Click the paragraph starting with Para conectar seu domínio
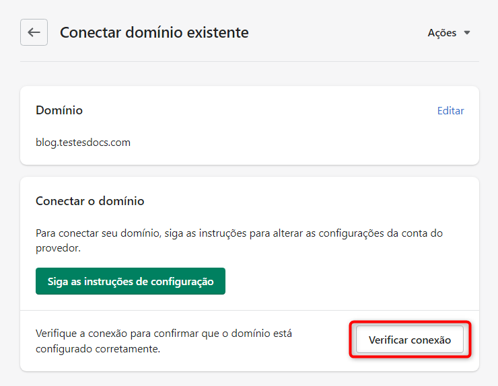The height and width of the screenshot is (386, 498). tap(239, 233)
